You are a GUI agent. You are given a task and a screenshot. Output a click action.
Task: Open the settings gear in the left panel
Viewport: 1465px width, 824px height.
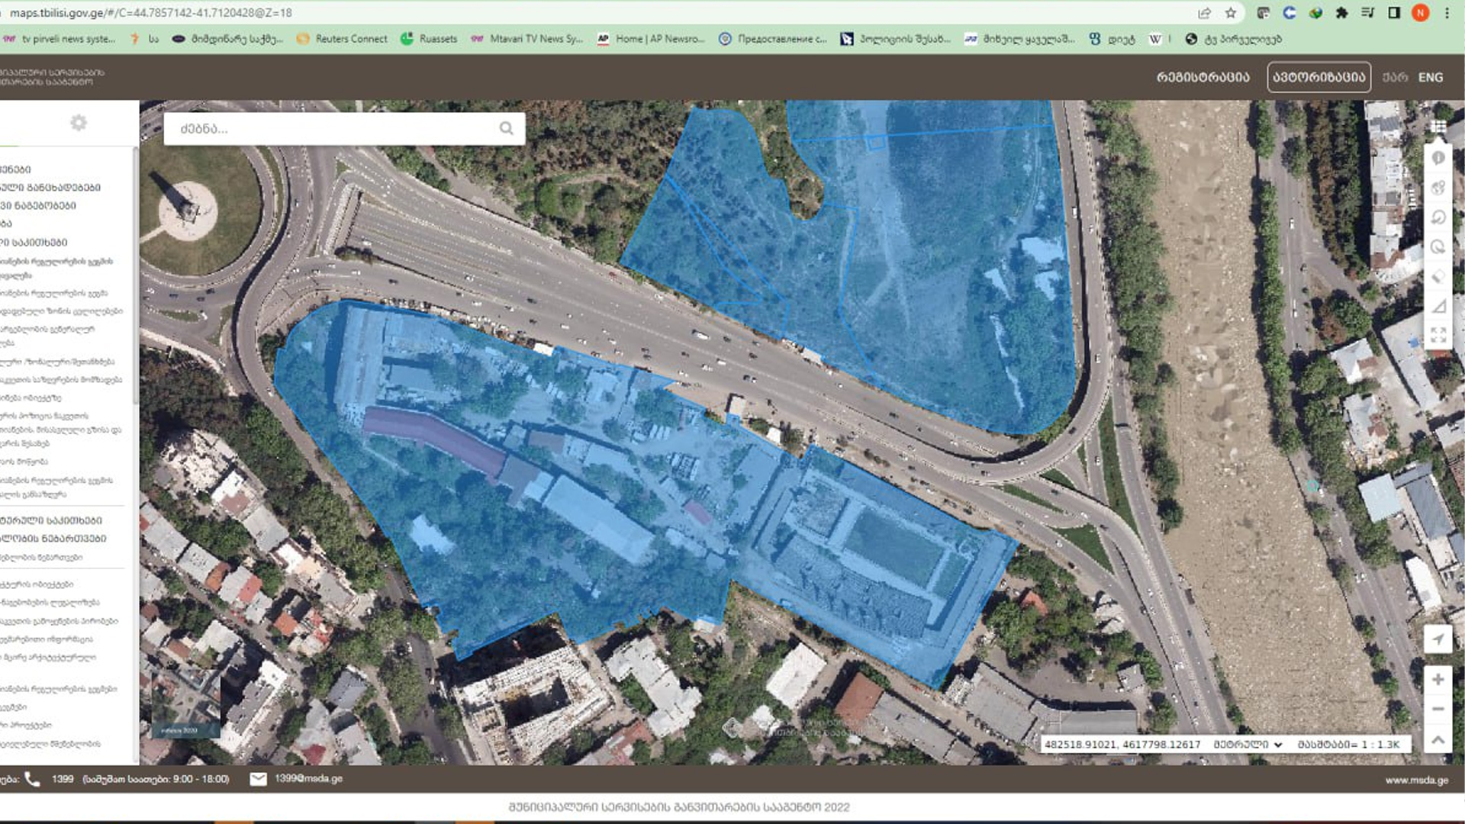(x=79, y=123)
